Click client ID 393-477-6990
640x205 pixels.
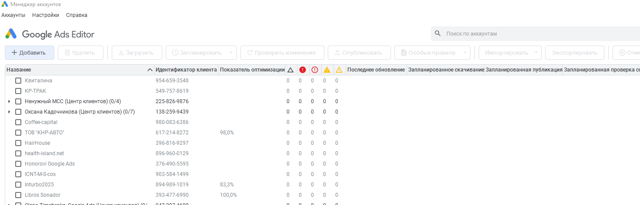point(172,195)
